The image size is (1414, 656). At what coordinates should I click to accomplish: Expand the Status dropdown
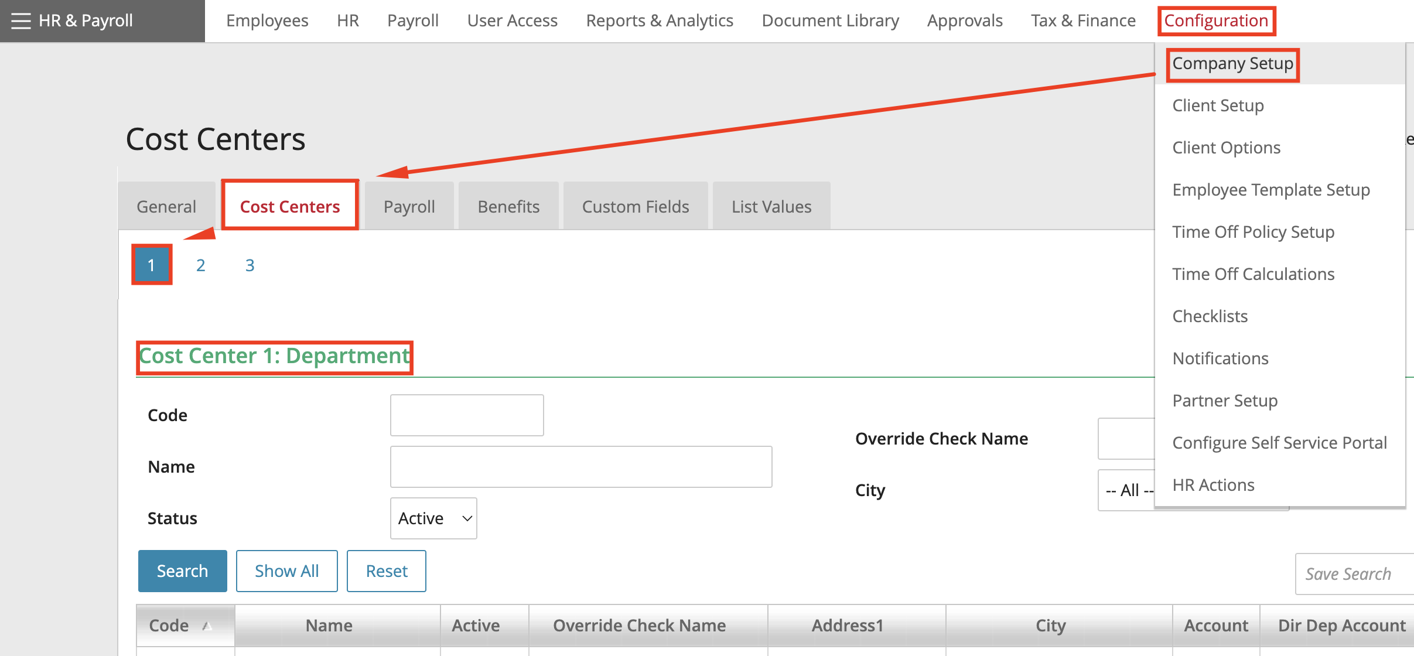point(433,518)
